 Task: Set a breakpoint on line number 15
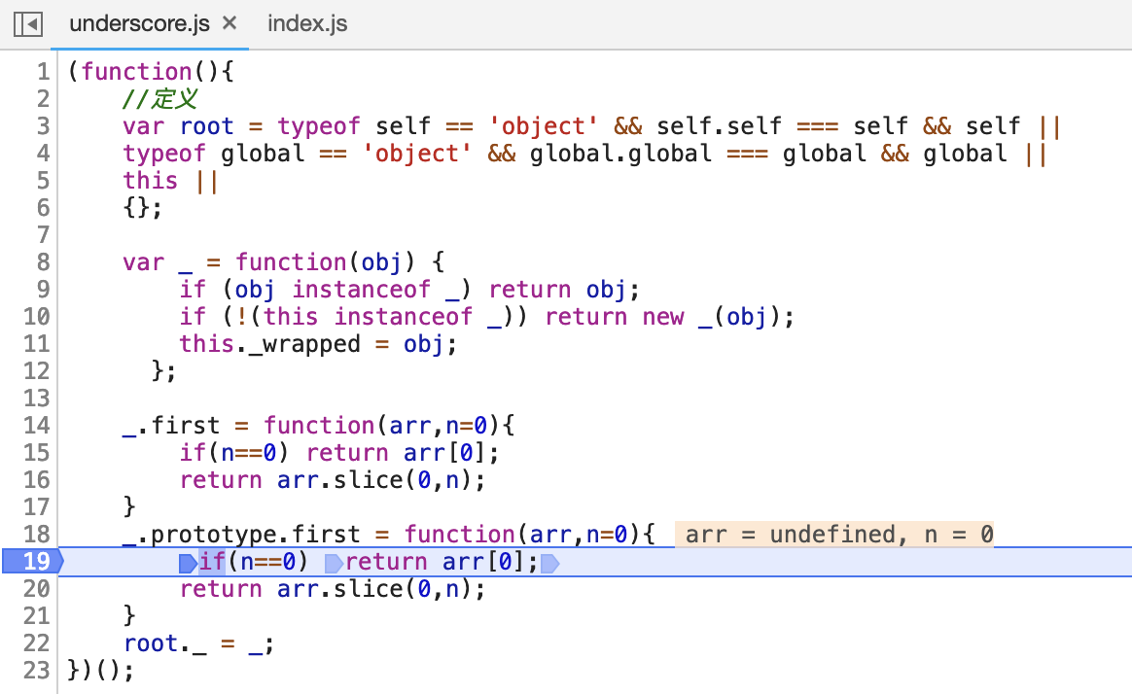[x=37, y=452]
